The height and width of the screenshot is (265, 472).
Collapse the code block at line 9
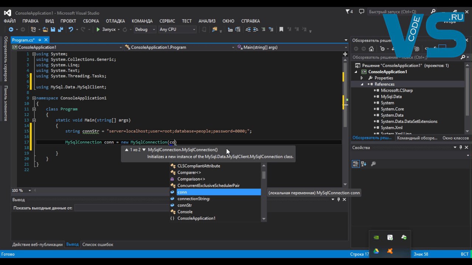[x=34, y=98]
